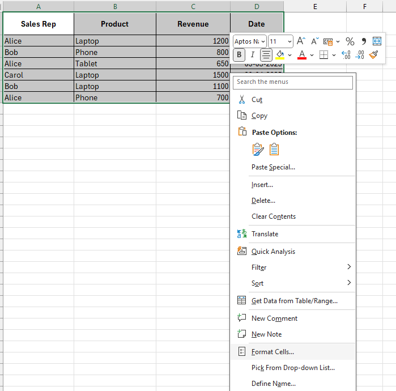Click the Paste Options clipboard icon
Image resolution: width=396 pixels, height=391 pixels.
[x=242, y=131]
